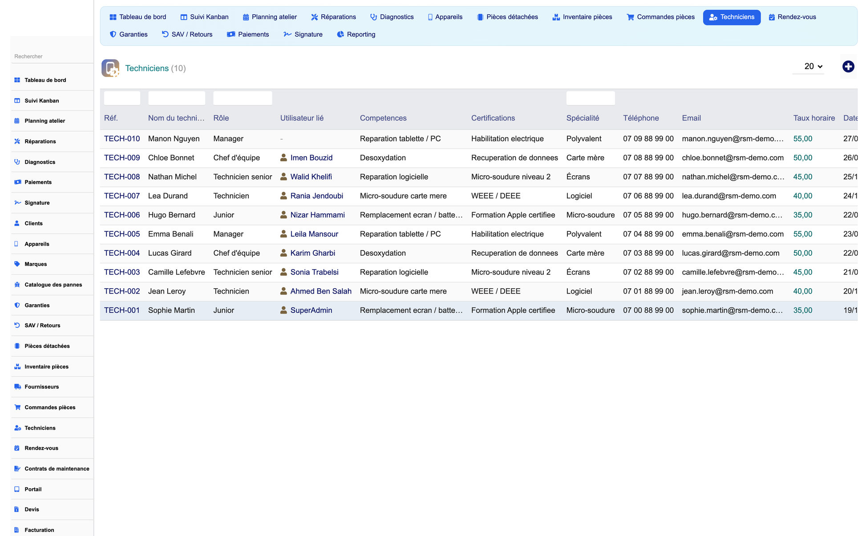The height and width of the screenshot is (536, 866).
Task: Click the Diagnostics stethoscope icon in sidebar
Action: point(17,162)
